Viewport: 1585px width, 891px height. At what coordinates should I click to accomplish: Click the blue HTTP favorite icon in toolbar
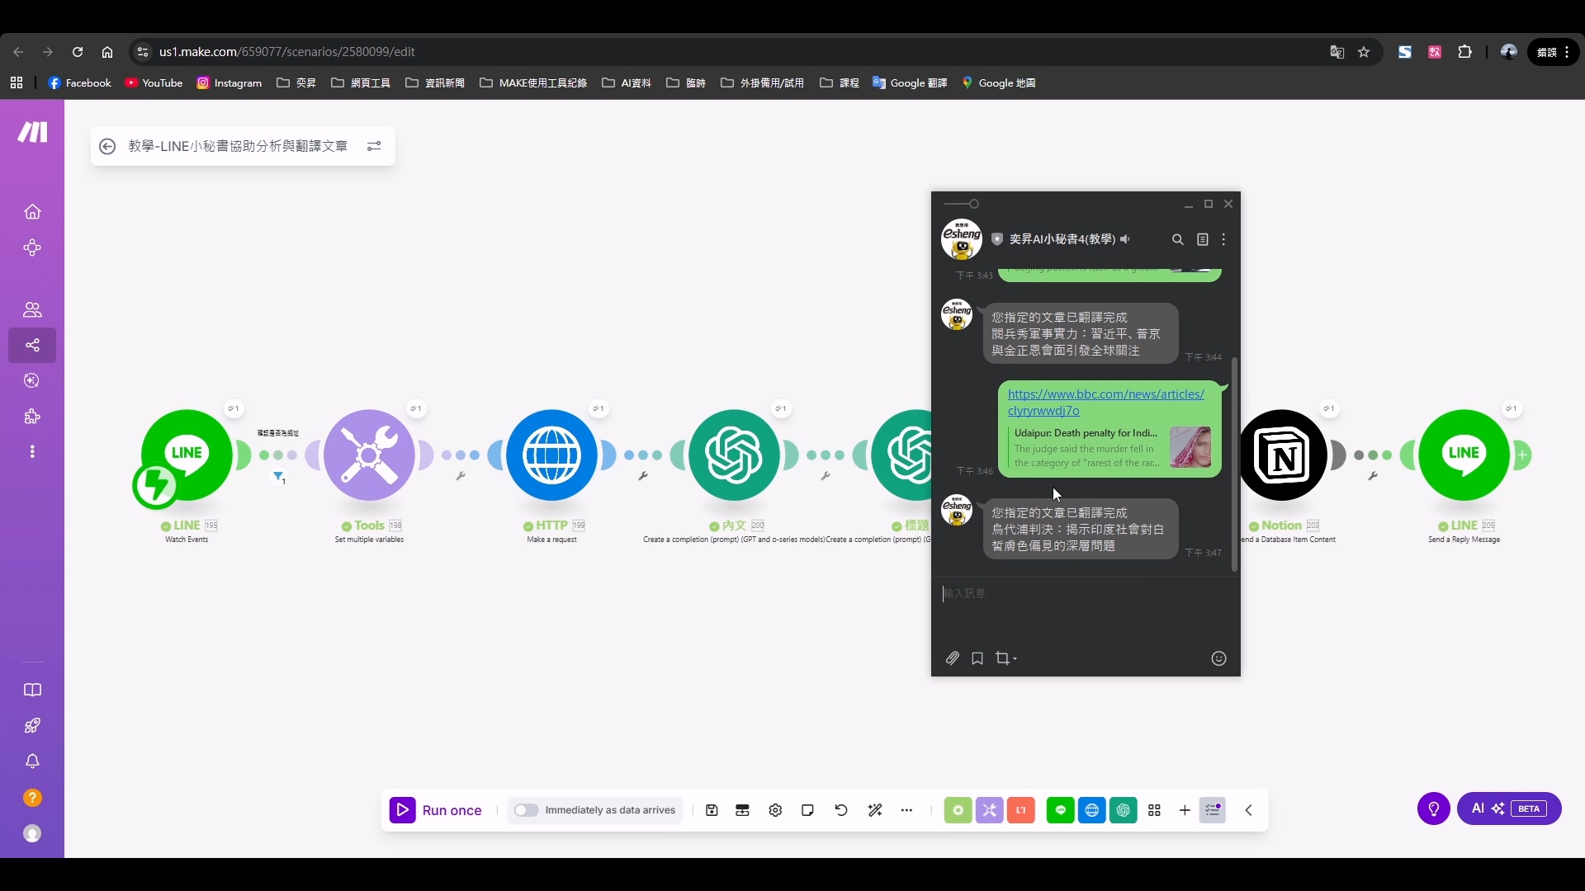[1092, 810]
